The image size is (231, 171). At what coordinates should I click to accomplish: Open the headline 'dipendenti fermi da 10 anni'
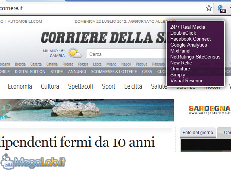click(x=77, y=142)
